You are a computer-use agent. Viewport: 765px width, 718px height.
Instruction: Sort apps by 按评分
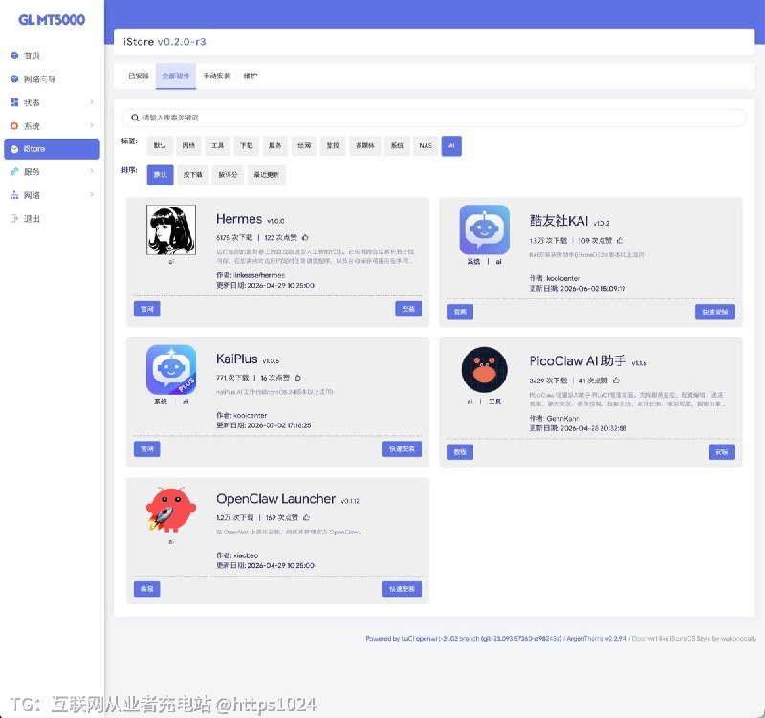click(x=228, y=175)
